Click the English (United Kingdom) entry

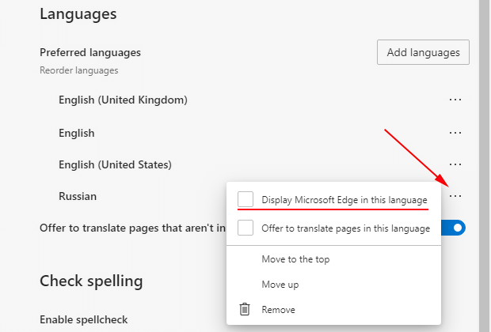click(123, 100)
